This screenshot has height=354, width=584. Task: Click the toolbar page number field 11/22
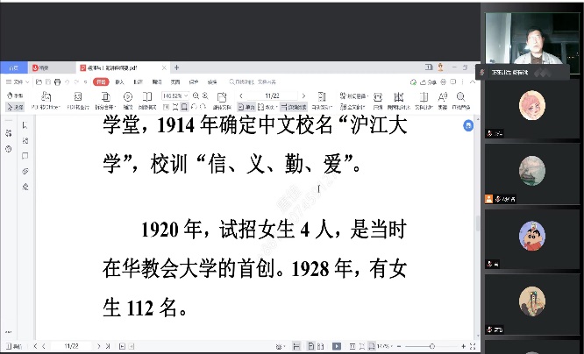click(272, 96)
